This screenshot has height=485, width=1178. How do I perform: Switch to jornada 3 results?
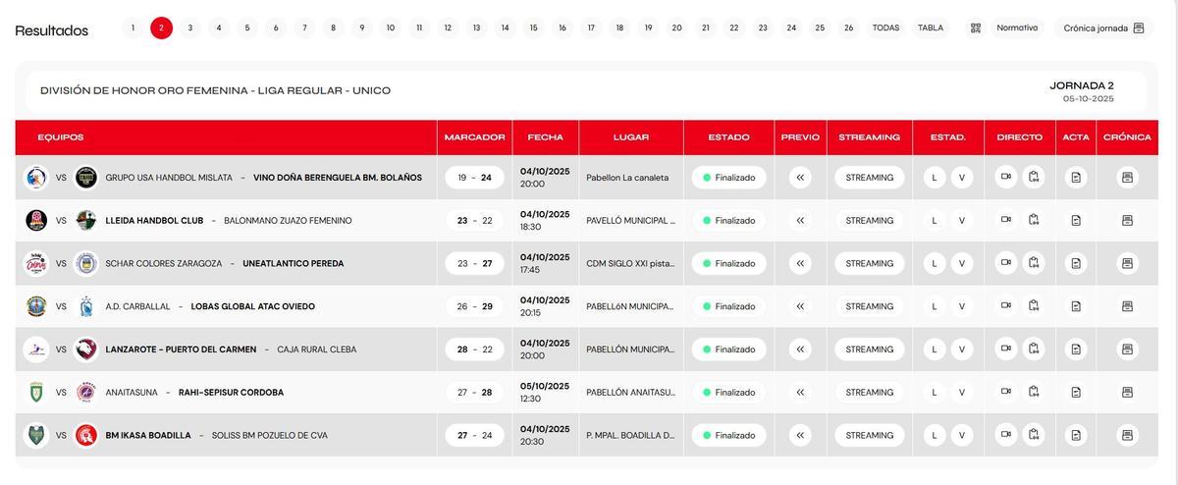[190, 28]
